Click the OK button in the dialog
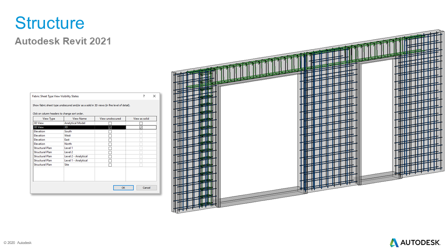This screenshot has height=250, width=445. click(x=123, y=187)
